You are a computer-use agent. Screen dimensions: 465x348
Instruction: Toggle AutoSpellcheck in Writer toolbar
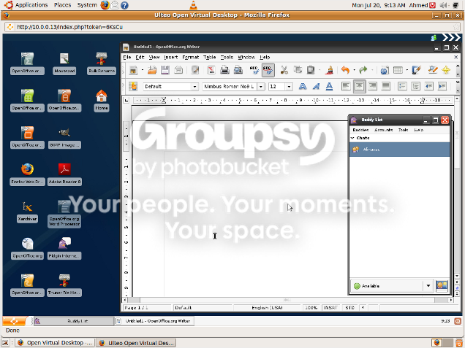(x=268, y=70)
